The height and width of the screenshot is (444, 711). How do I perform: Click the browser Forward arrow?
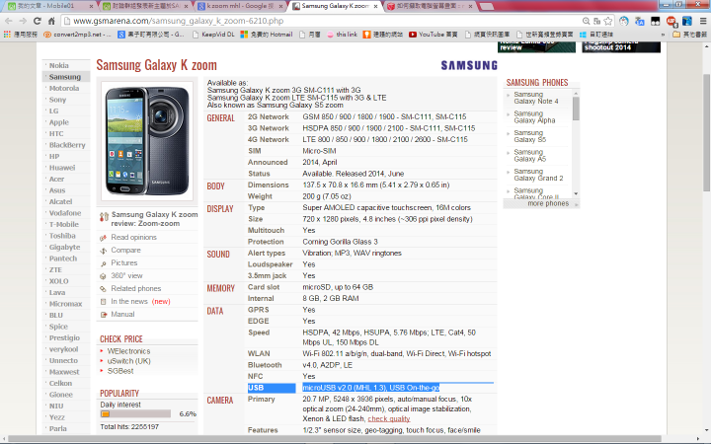pos(23,21)
